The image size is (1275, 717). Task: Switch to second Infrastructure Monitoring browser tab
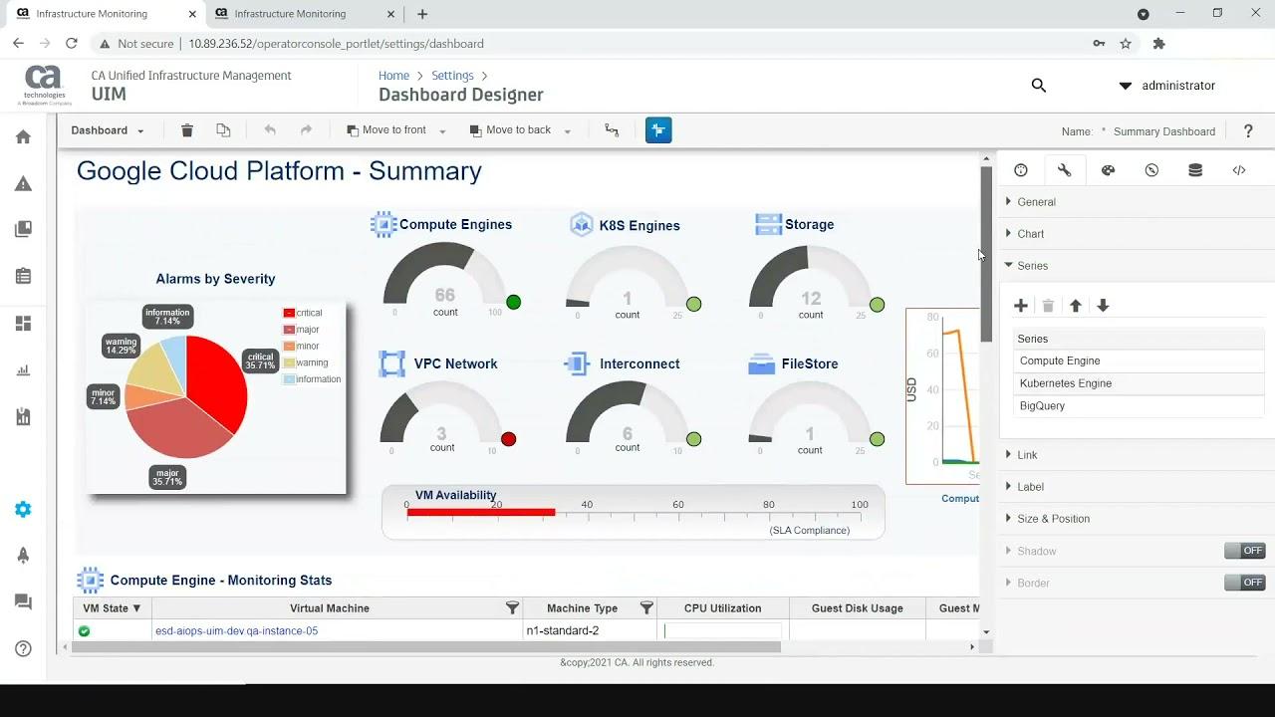(291, 14)
